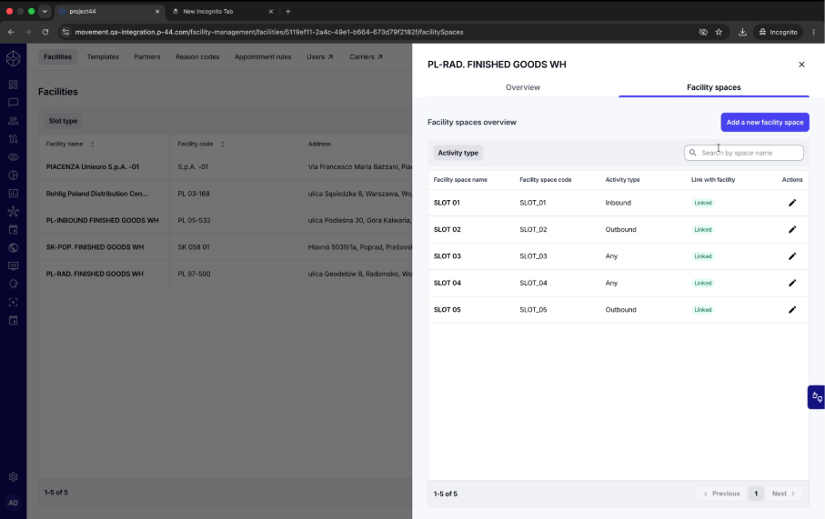Click pencil icon for SLOT 03
Image resolution: width=825 pixels, height=519 pixels.
[792, 256]
